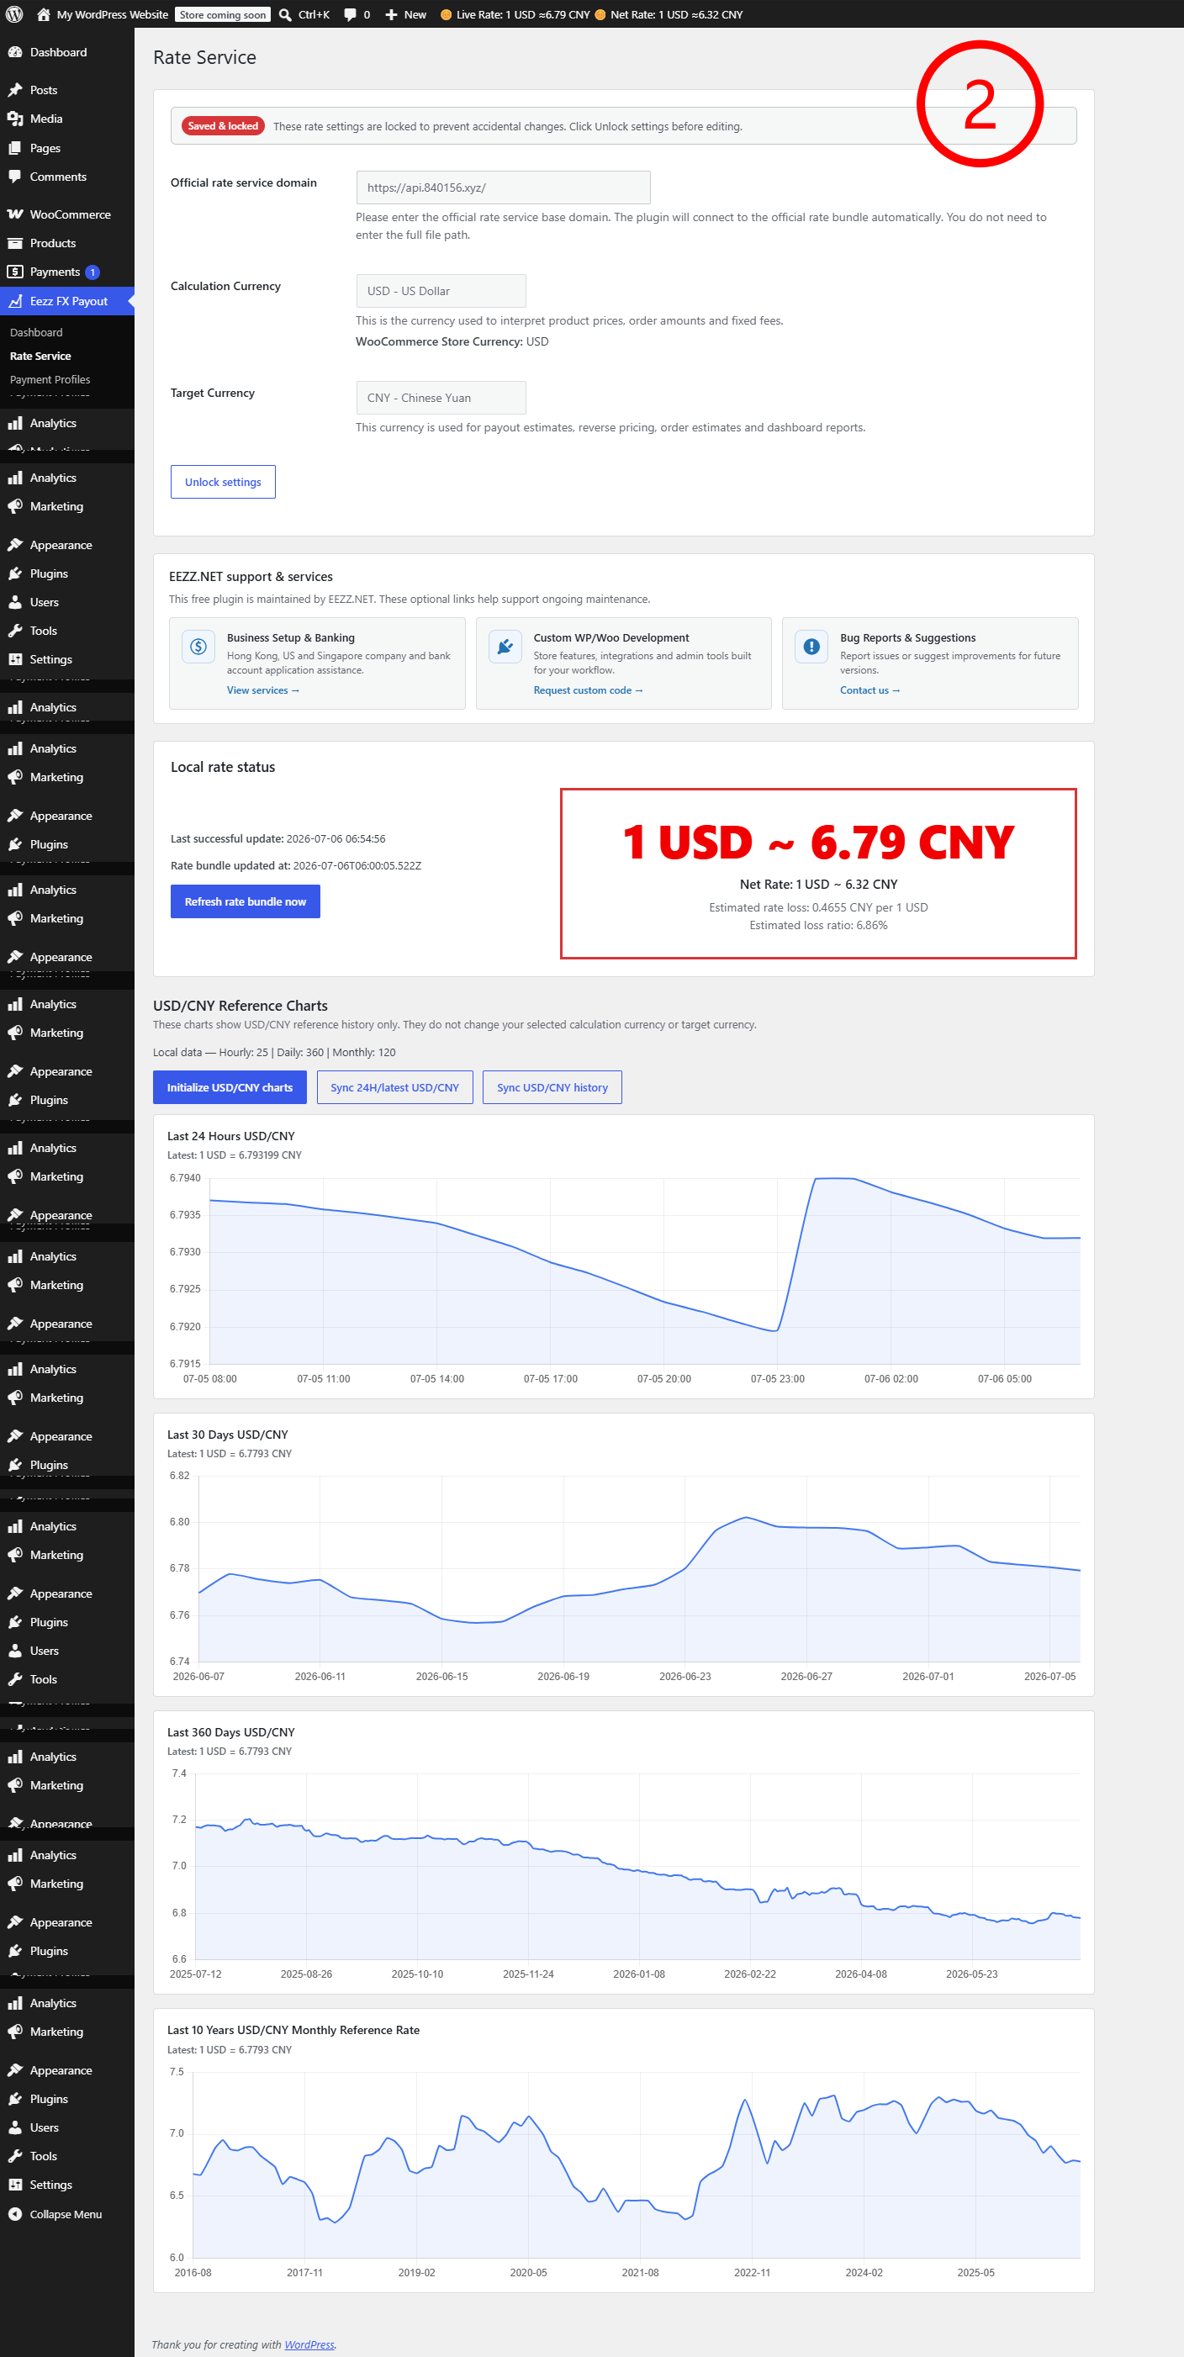Click the Business Setup & Banking title
Screen dimensions: 1184x2357
click(291, 637)
